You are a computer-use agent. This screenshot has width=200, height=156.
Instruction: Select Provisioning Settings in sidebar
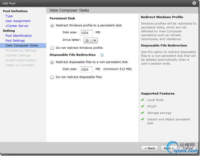21,50
